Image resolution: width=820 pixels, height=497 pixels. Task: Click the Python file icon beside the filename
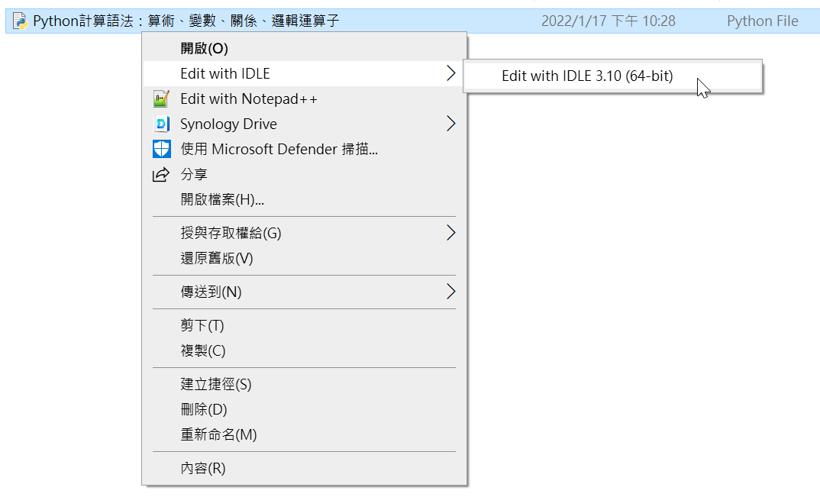pos(20,21)
